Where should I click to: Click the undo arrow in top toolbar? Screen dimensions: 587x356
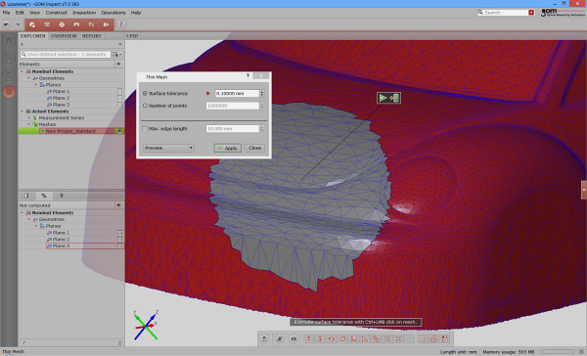point(7,24)
